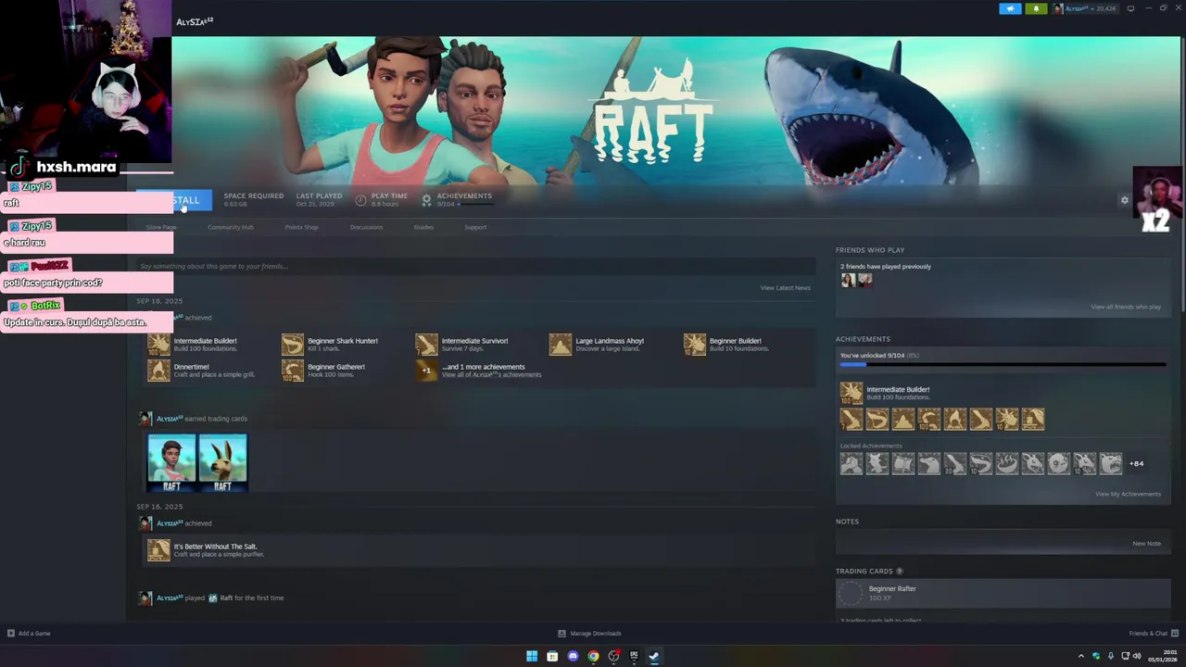Click the Steam taskbar icon

[654, 656]
